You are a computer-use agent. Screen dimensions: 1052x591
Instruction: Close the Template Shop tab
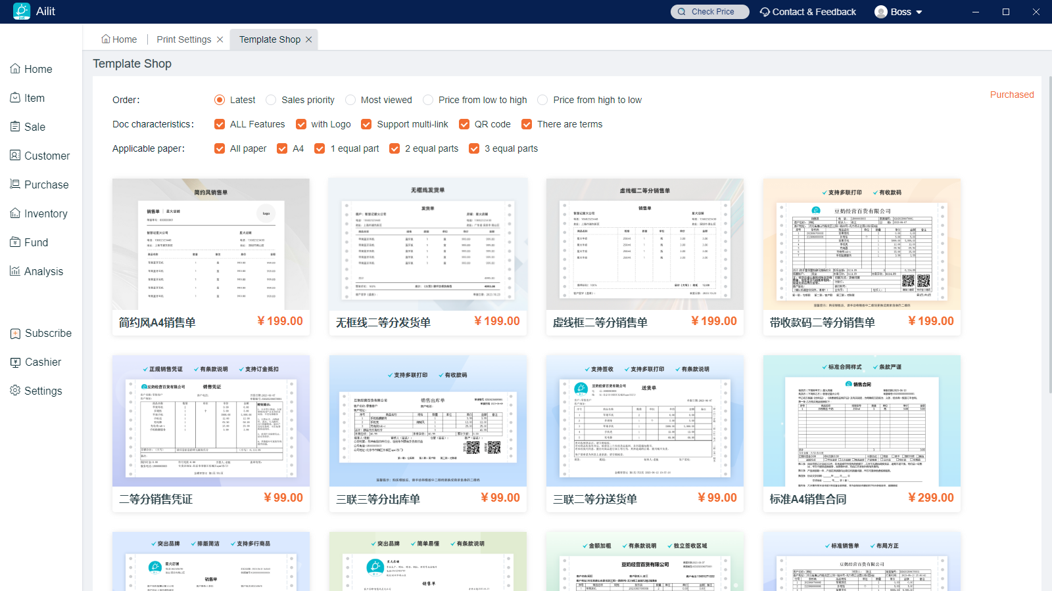pos(309,39)
